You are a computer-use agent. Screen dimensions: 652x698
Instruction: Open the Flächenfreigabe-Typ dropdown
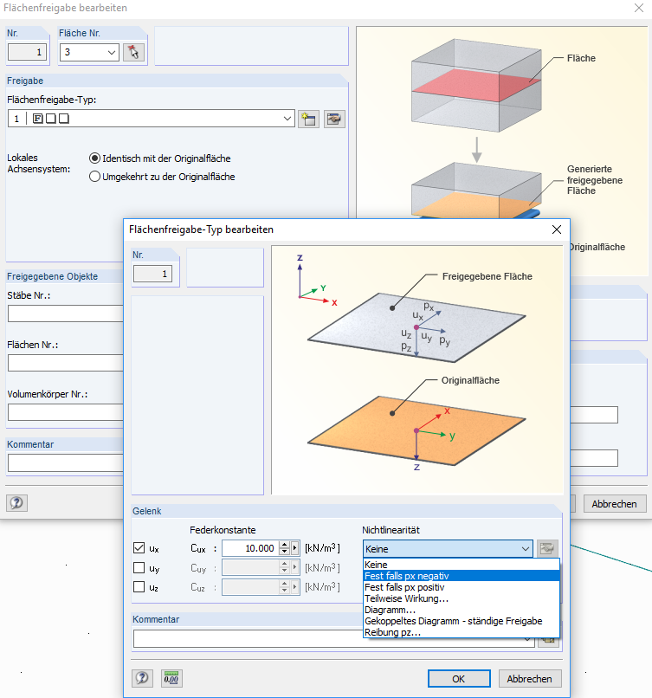287,119
